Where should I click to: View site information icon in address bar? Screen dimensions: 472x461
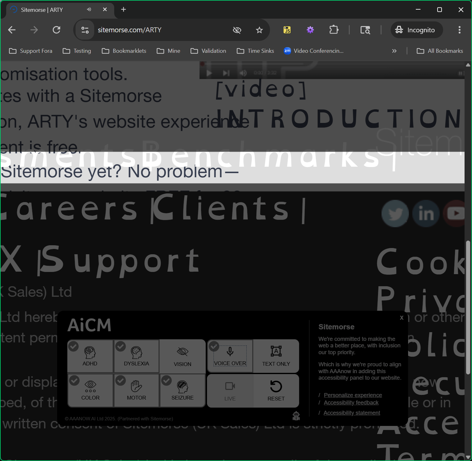pyautogui.click(x=85, y=30)
